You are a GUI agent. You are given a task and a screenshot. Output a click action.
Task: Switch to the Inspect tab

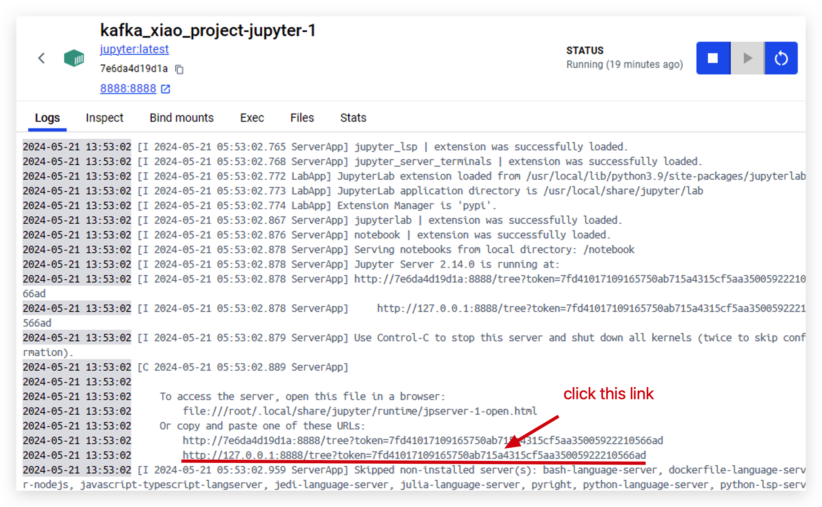[105, 118]
